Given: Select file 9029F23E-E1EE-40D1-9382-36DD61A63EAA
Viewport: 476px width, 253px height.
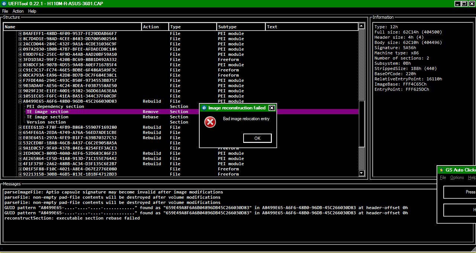Looking at the screenshot, I should tap(70, 91).
